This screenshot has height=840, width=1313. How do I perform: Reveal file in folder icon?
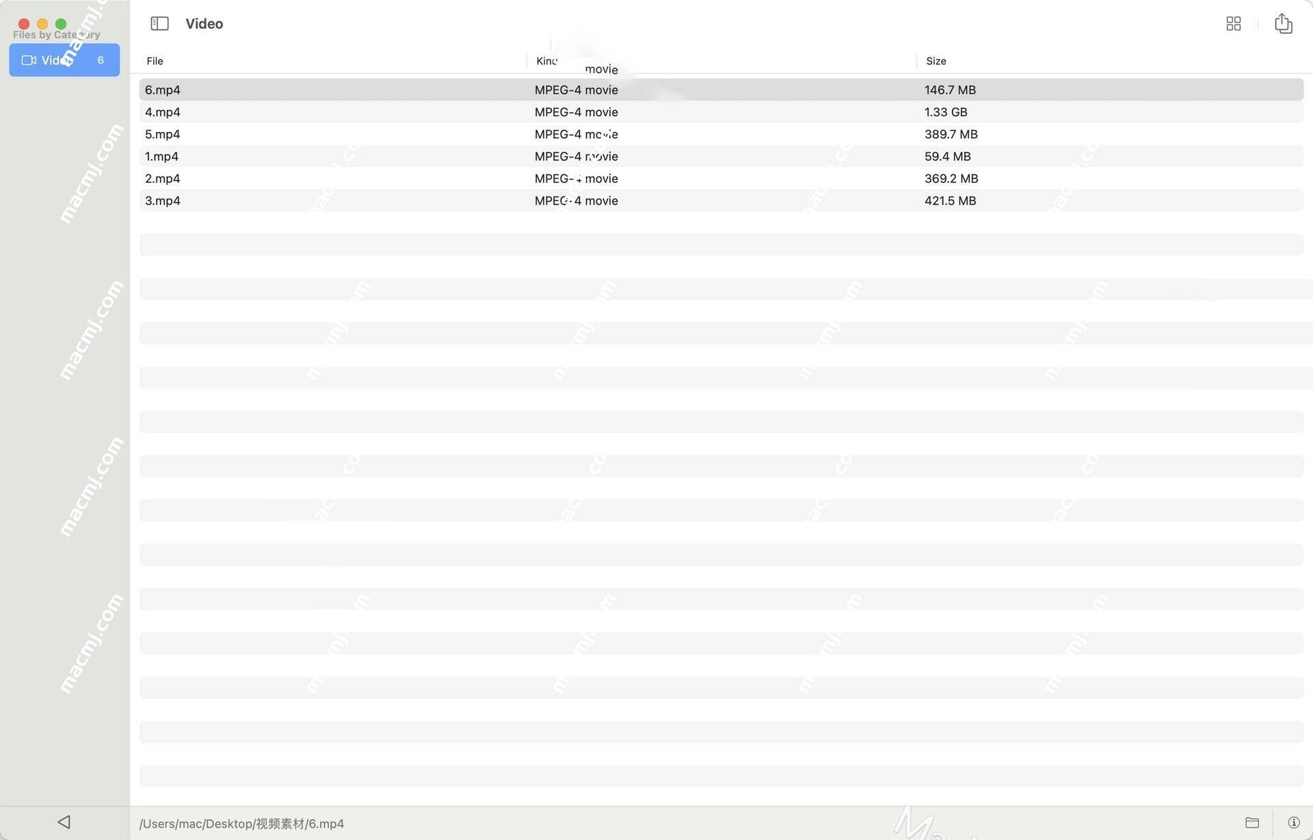[1251, 822]
